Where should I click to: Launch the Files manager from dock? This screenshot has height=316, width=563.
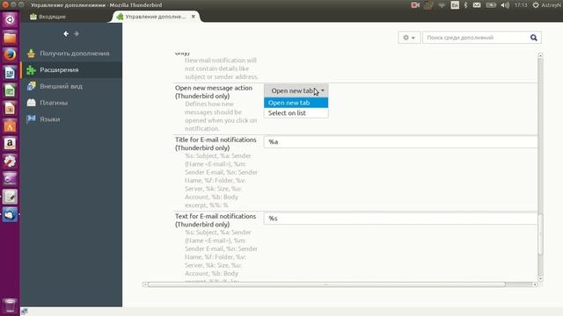(10, 37)
